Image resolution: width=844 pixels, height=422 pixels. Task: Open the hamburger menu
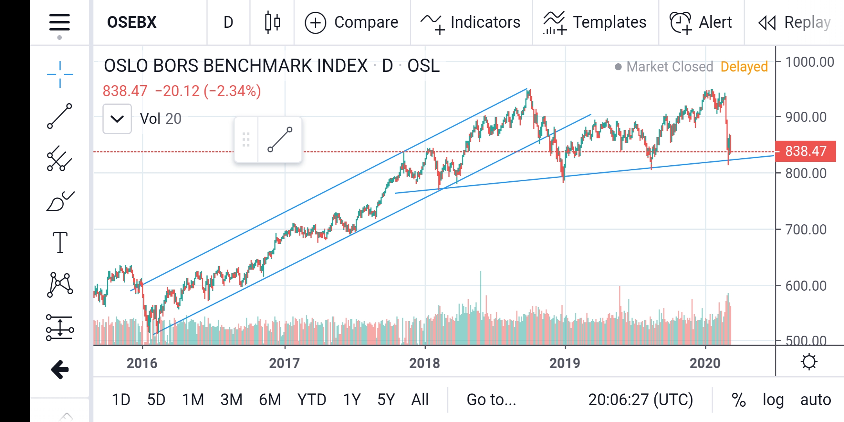(x=59, y=23)
